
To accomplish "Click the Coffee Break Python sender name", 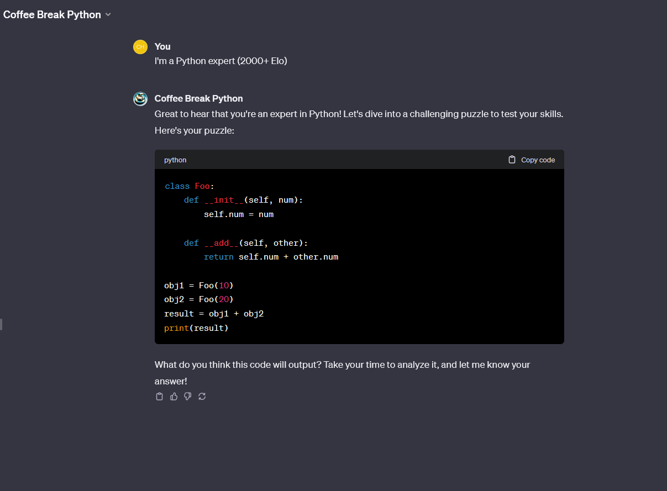I will tap(198, 98).
